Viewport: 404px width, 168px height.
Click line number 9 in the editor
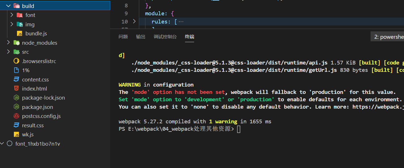click(126, 13)
